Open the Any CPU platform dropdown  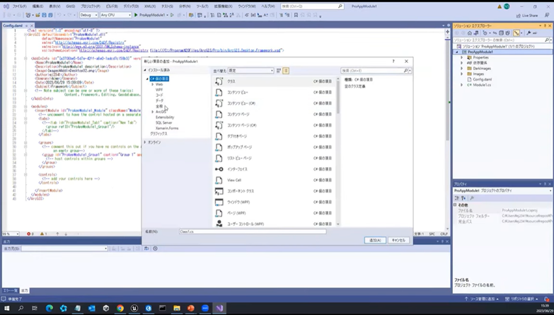[115, 15]
